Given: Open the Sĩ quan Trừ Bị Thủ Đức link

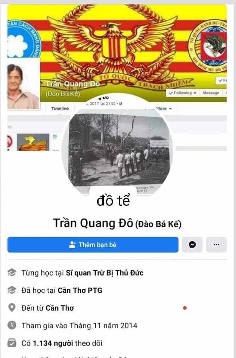Looking at the screenshot, I should pos(105,273).
